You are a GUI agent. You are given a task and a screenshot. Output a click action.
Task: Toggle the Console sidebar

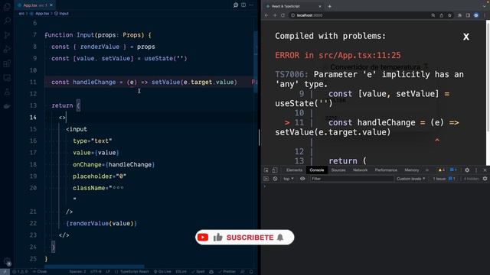pyautogui.click(x=266, y=179)
